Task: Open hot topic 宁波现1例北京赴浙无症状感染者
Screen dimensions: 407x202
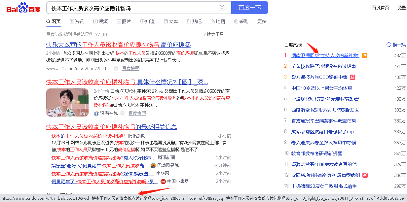Action: [x=325, y=99]
